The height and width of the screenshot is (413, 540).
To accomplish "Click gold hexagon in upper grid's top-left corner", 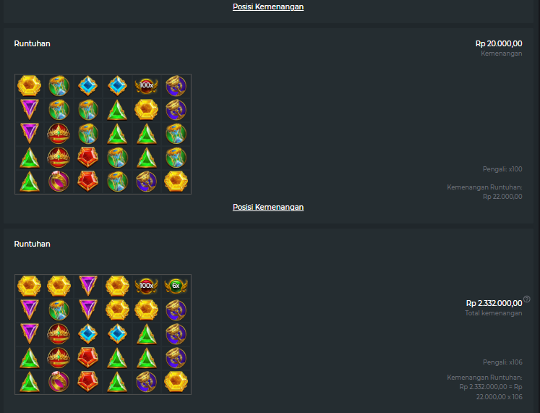I will click(29, 86).
